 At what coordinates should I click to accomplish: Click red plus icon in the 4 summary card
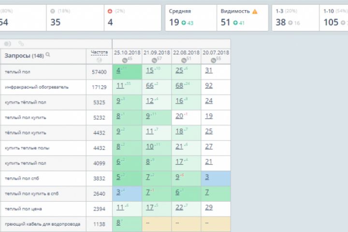pos(110,11)
